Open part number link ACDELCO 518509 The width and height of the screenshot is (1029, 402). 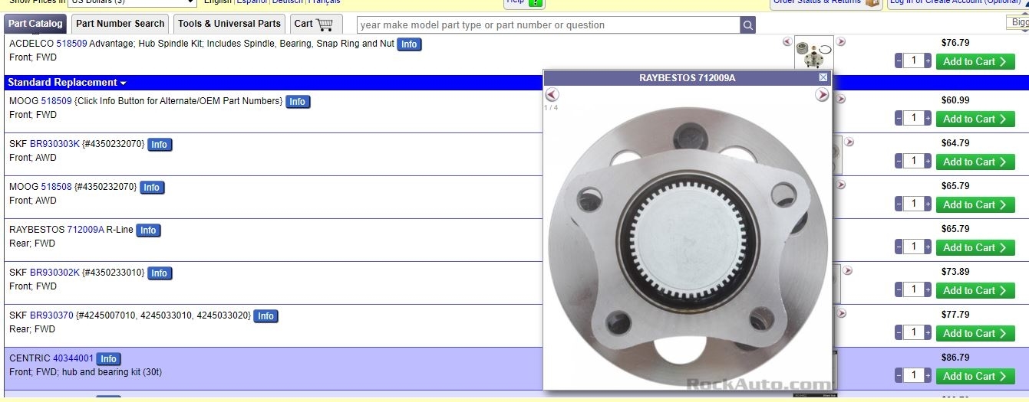[71, 44]
